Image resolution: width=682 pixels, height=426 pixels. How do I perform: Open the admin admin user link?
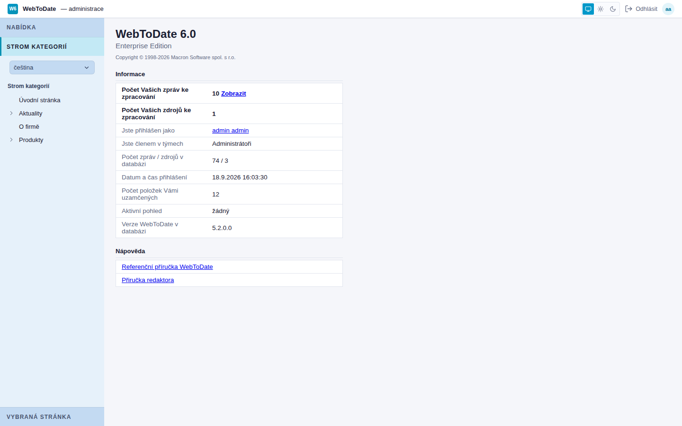click(x=230, y=131)
